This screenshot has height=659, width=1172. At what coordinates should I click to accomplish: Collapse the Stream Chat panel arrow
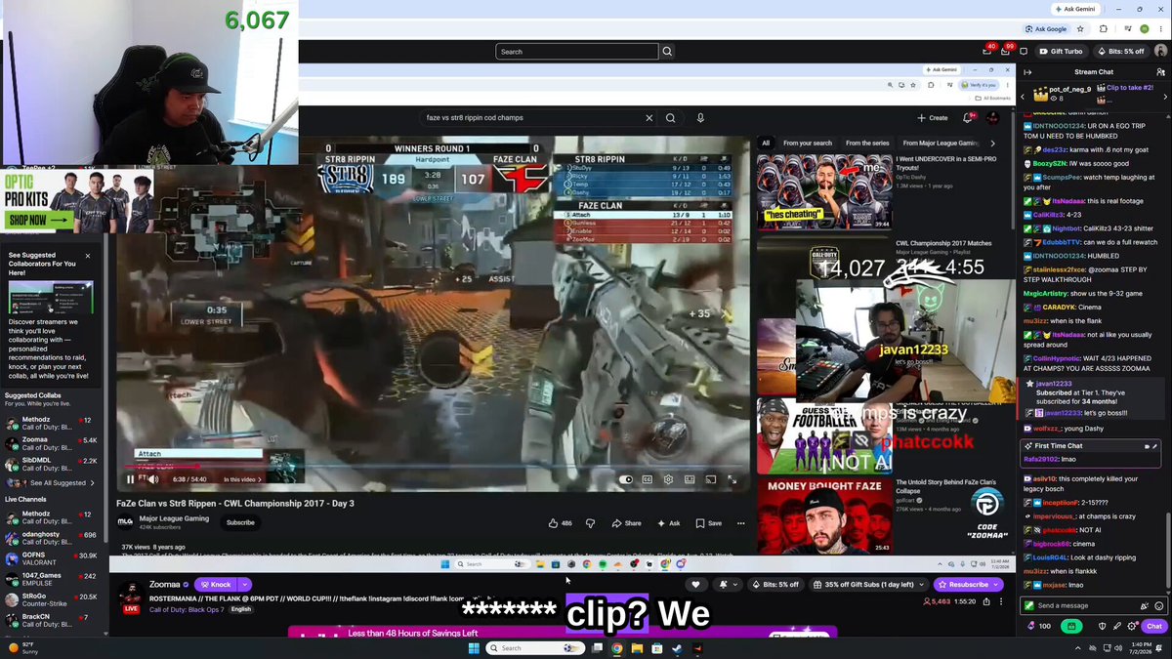1027,71
